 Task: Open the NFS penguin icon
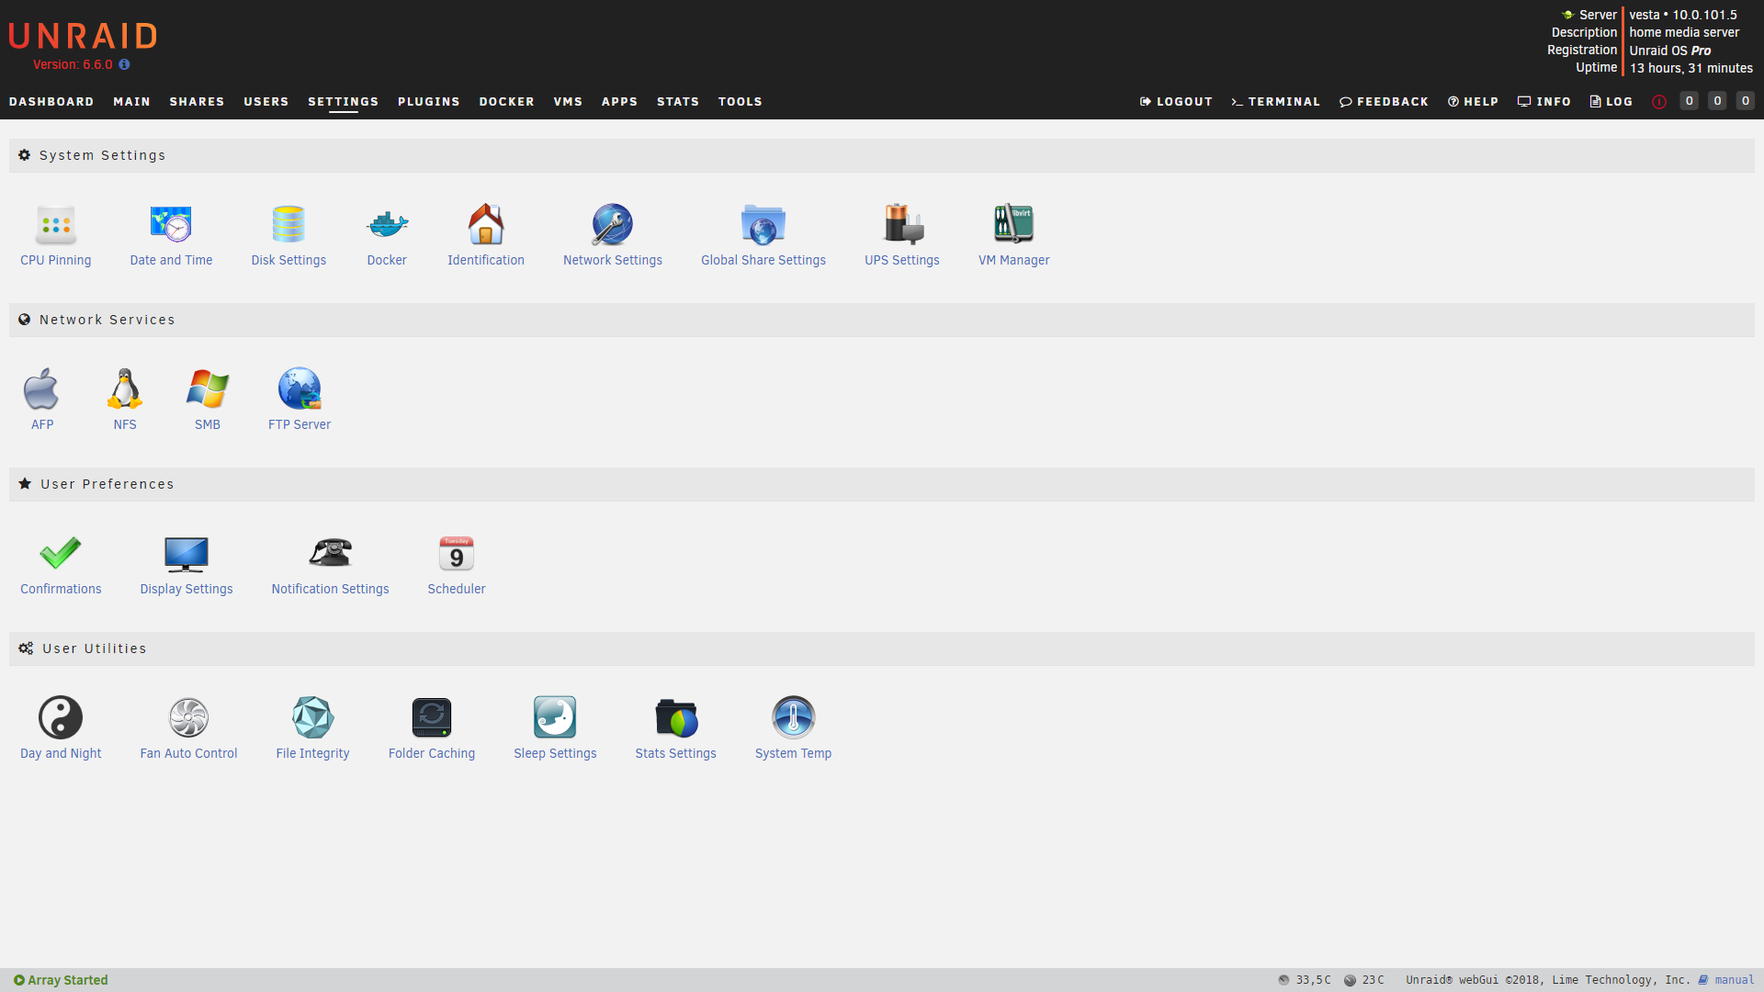pos(125,389)
